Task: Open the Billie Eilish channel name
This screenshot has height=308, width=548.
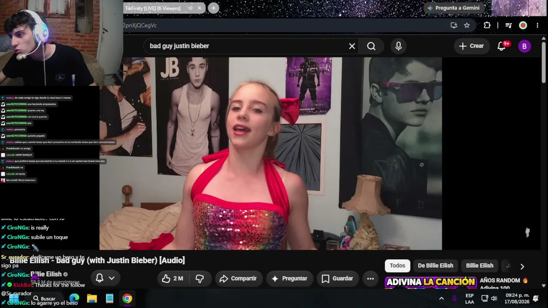Action: point(46,274)
